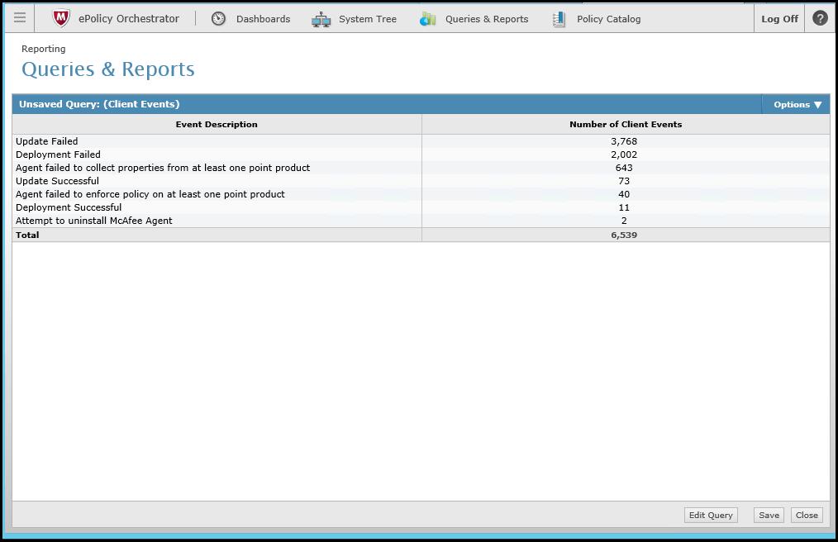838x542 pixels.
Task: Save the unsaved query
Action: point(769,515)
